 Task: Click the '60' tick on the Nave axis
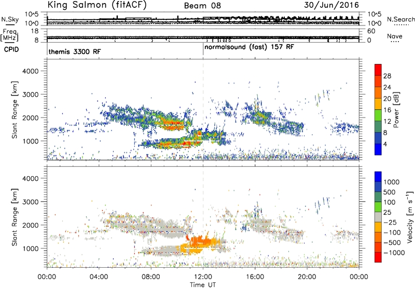click(x=371, y=31)
